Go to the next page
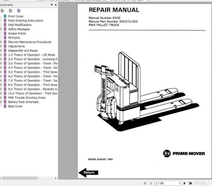212x186 pixels. tap(184, 183)
